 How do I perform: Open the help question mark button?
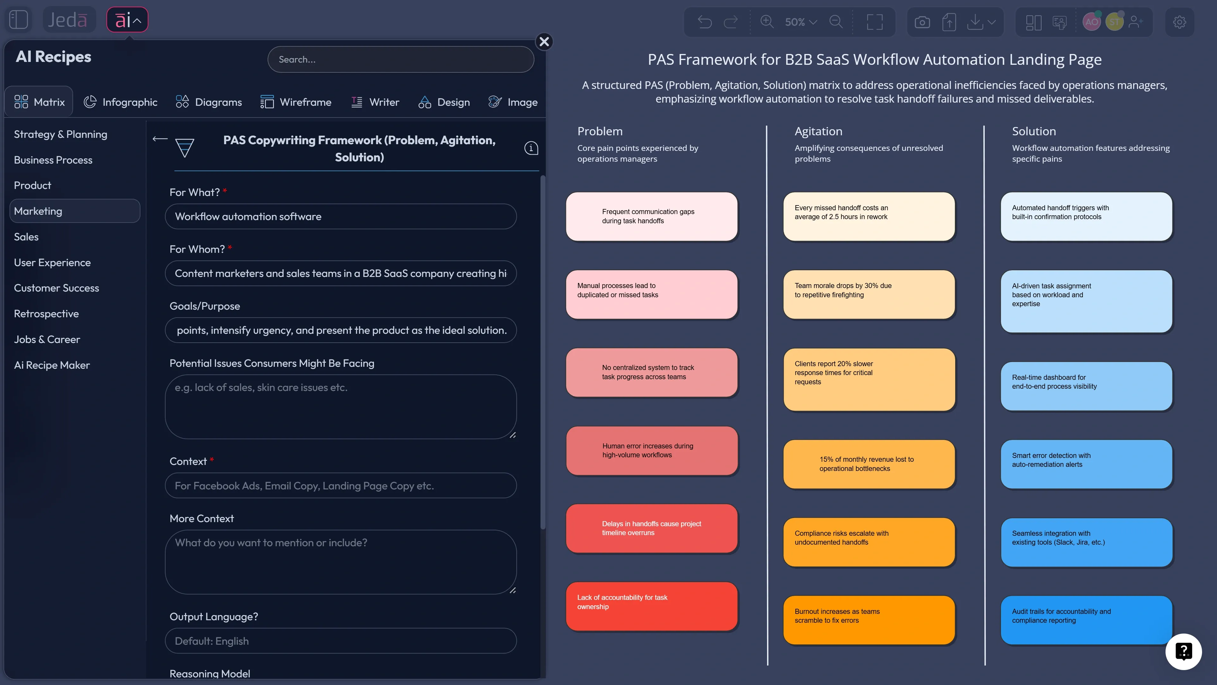tap(1183, 651)
